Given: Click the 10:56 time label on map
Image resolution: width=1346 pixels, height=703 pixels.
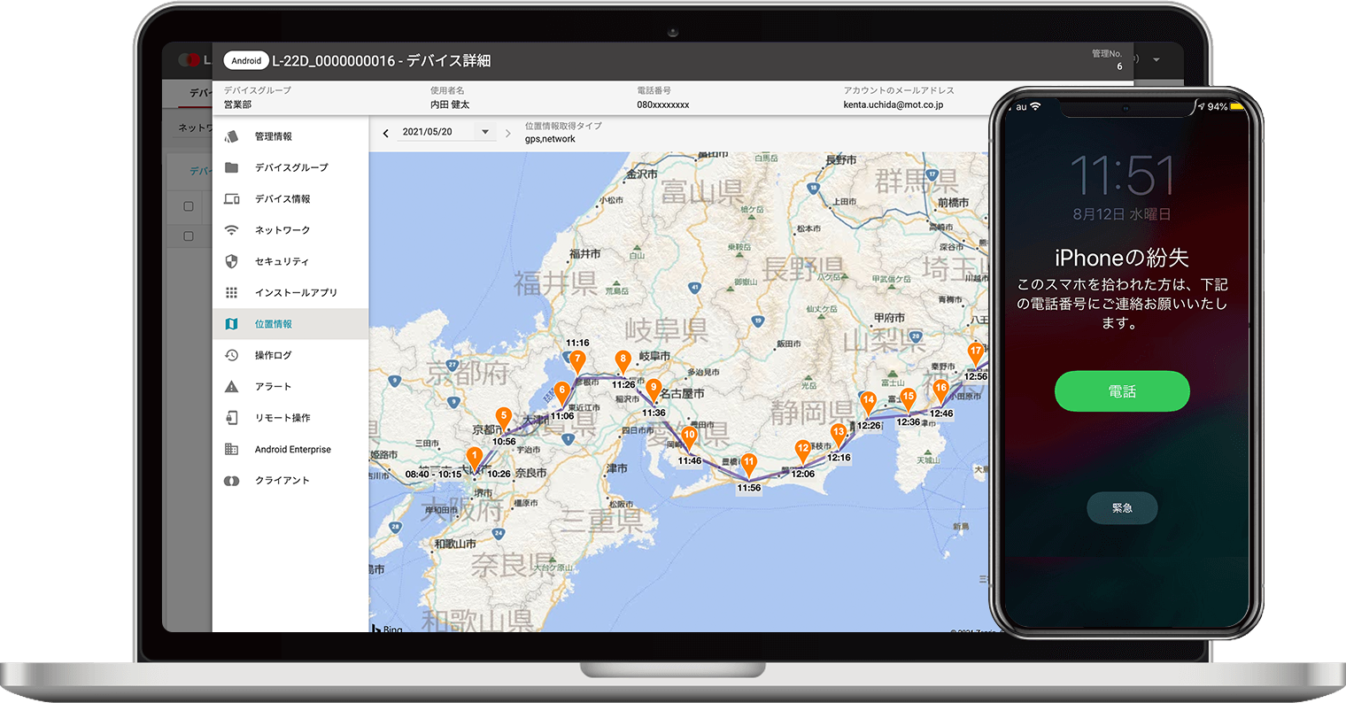Looking at the screenshot, I should (504, 441).
